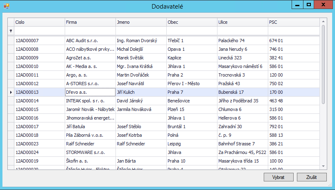Select Přerov I - Město cell
This screenshot has width=335, height=190.
192,84
